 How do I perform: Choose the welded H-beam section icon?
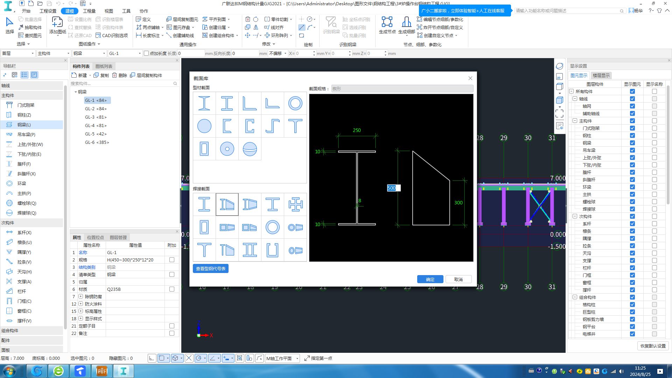pyautogui.click(x=204, y=204)
